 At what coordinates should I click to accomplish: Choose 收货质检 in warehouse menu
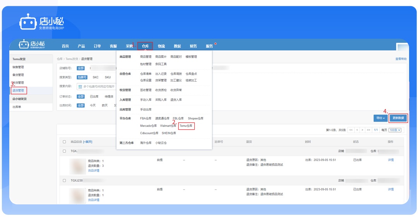pos(161,90)
